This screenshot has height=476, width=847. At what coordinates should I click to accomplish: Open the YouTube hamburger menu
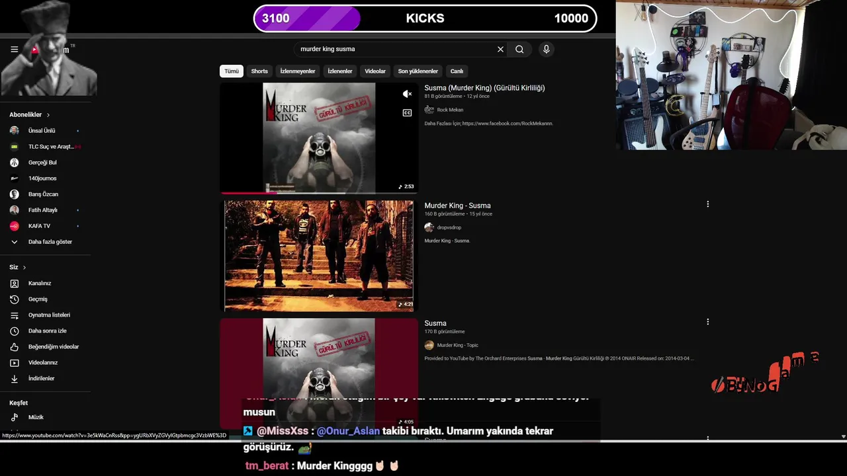coord(14,50)
